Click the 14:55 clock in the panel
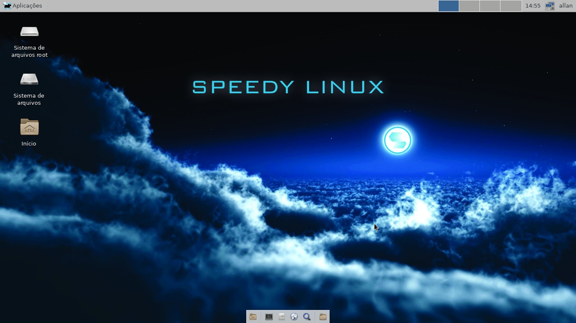The width and height of the screenshot is (576, 323). 533,6
